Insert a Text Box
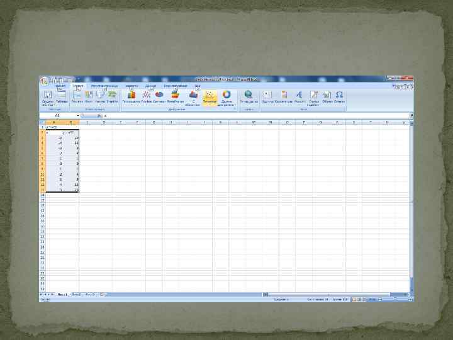453x340 pixels. point(267,97)
